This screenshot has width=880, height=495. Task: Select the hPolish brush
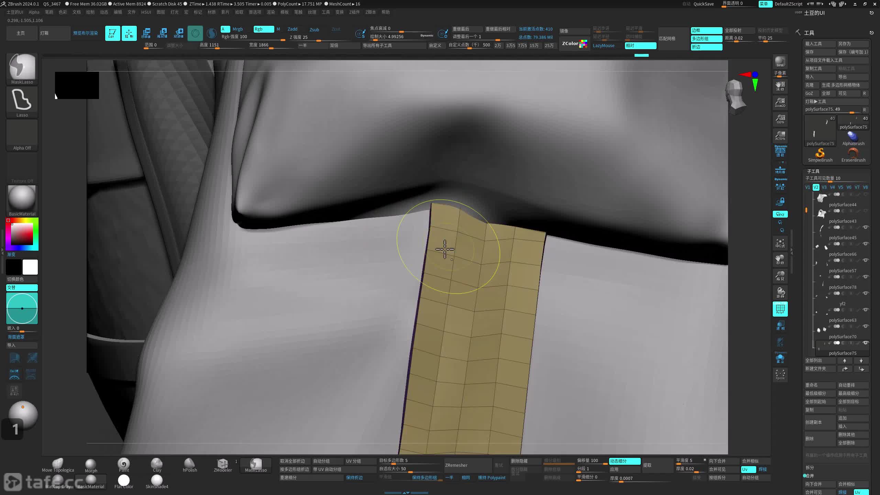click(190, 465)
